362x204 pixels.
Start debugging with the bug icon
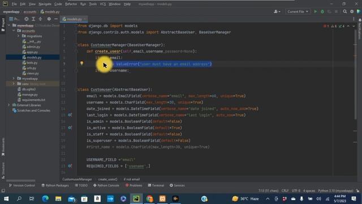click(x=322, y=11)
